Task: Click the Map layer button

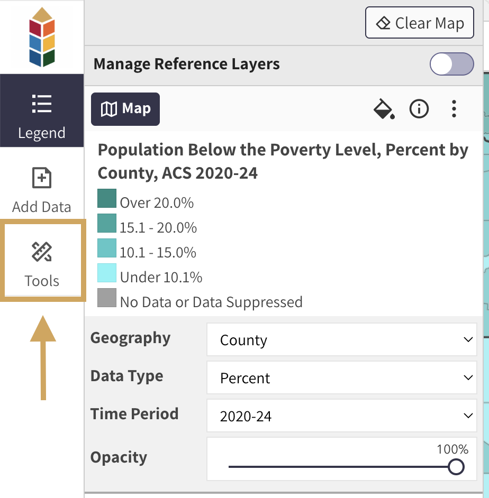Action: (x=125, y=109)
